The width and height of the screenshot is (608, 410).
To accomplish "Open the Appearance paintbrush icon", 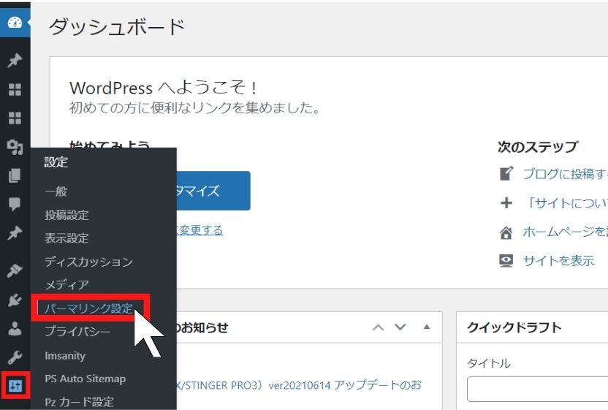I will click(x=15, y=270).
